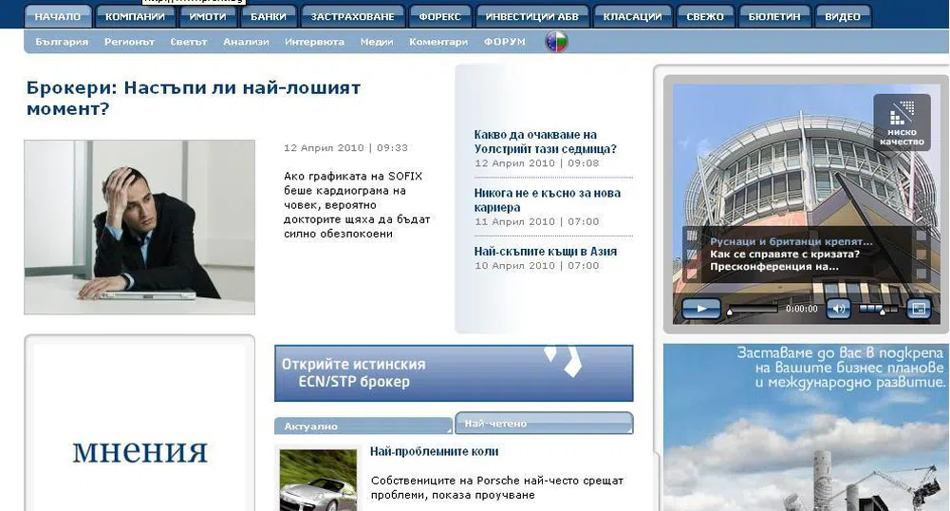Open the НАЧАЛО main tab
Viewport: 950px width, 511px height.
coord(58,16)
